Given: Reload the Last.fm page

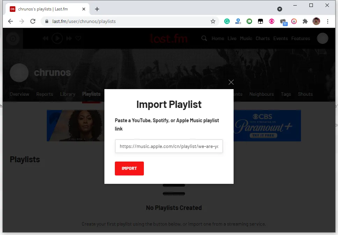Looking at the screenshot, I should 33,21.
